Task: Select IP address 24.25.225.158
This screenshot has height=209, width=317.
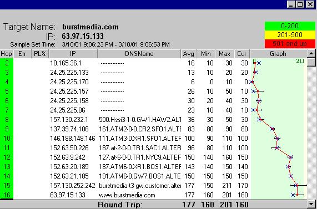Action: coord(69,101)
